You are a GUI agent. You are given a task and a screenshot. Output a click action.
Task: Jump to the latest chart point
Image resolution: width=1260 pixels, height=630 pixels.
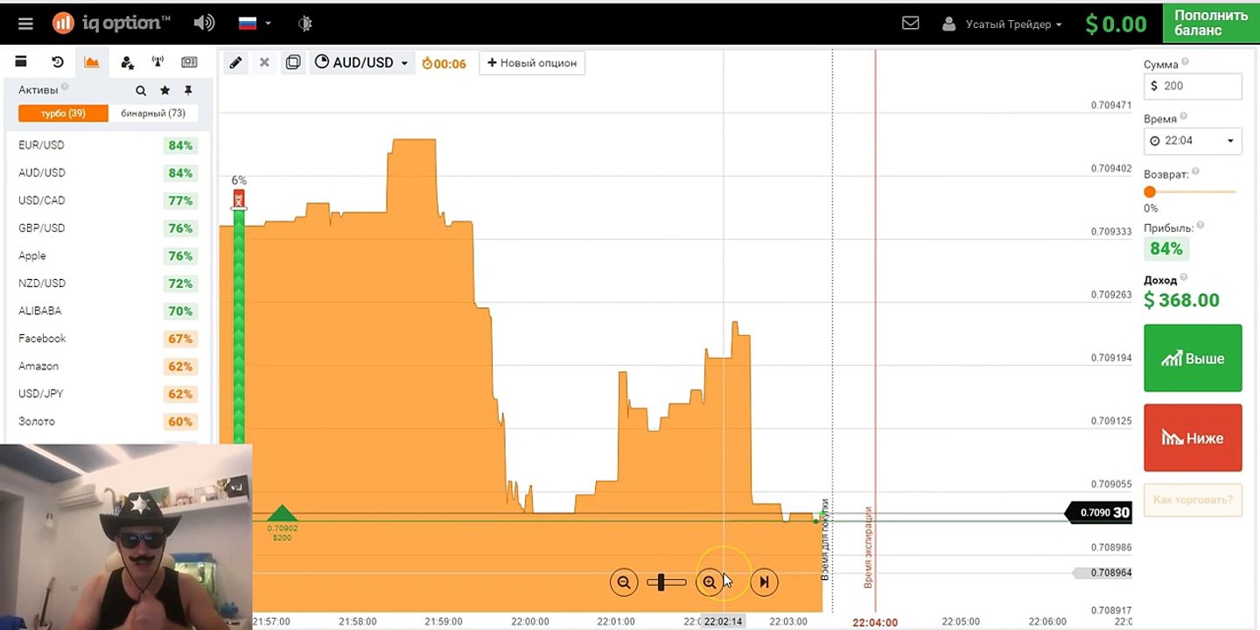[x=764, y=582]
